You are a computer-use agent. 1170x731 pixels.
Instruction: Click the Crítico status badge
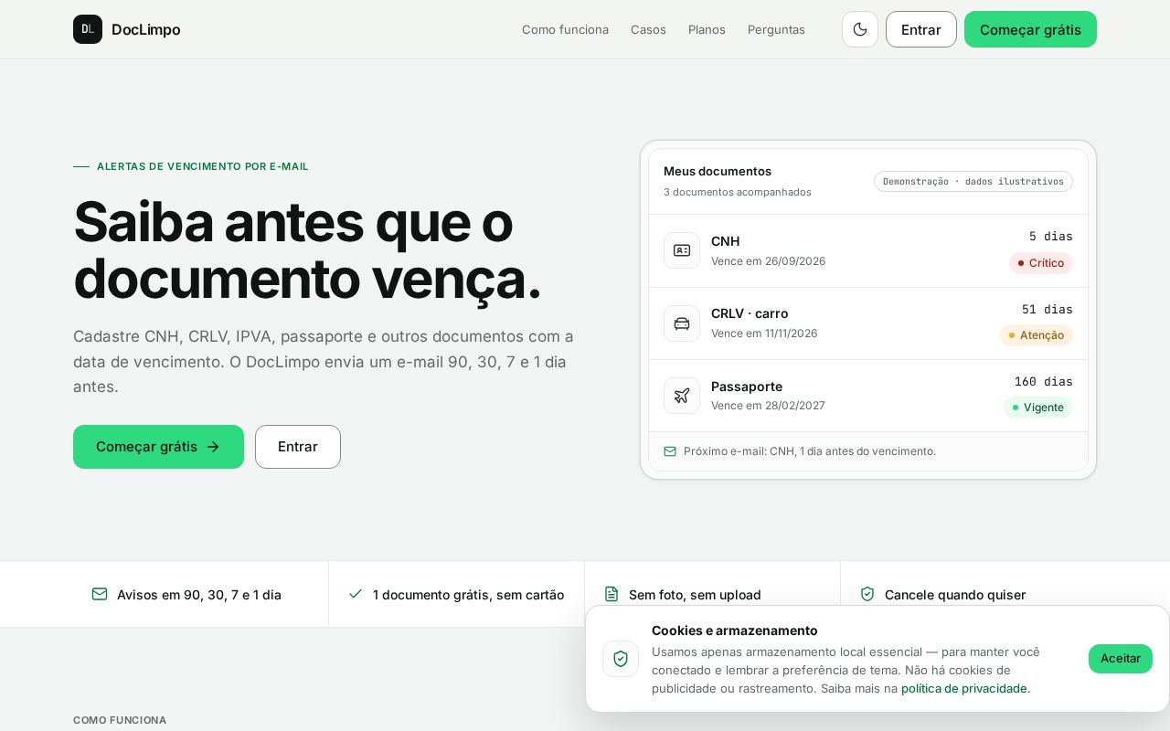pyautogui.click(x=1041, y=263)
